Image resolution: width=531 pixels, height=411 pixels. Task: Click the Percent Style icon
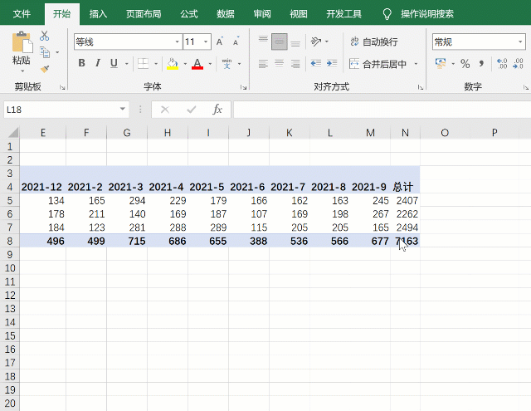click(465, 64)
